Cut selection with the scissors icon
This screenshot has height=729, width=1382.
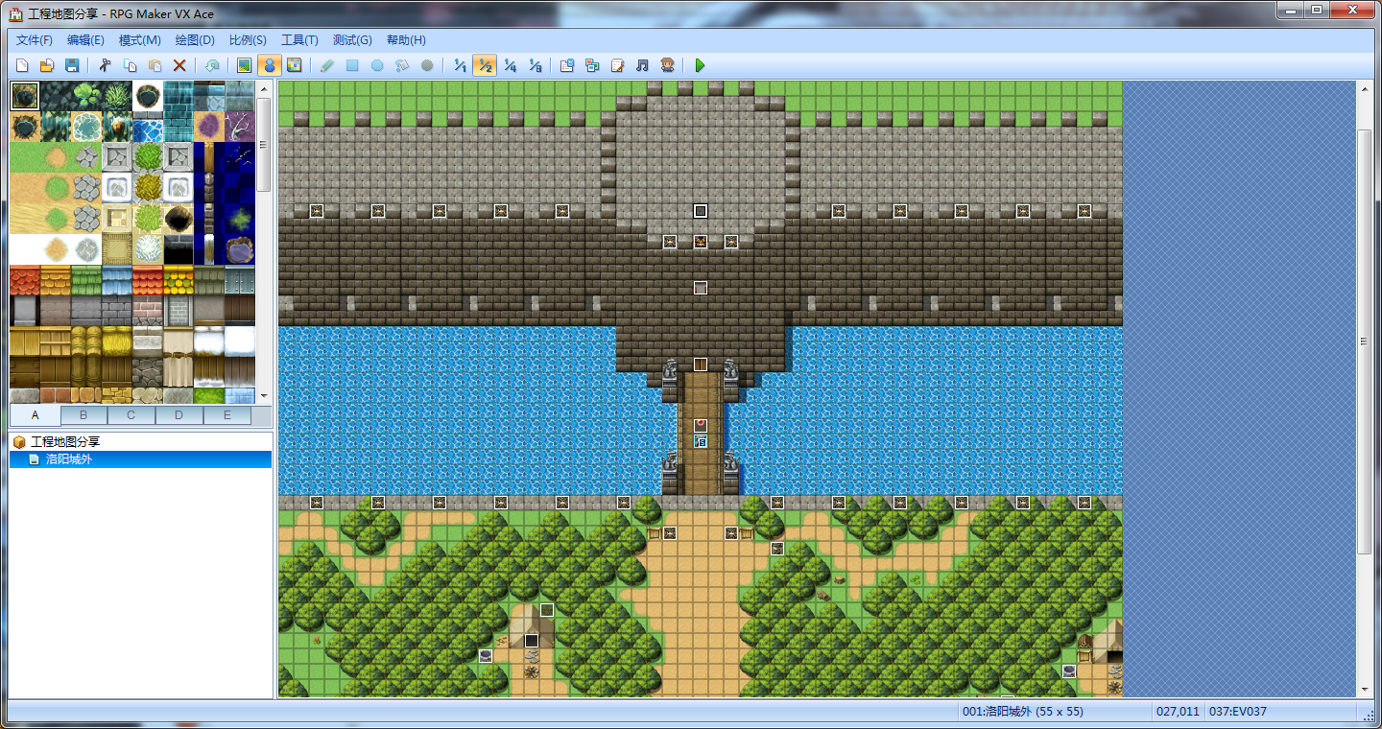click(x=105, y=65)
